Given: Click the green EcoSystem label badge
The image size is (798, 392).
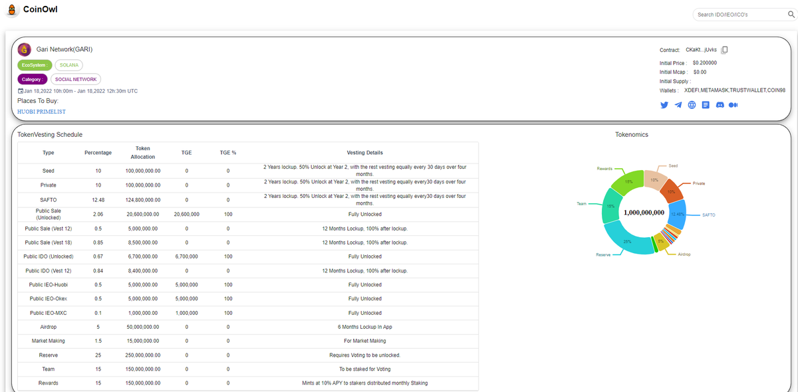Looking at the screenshot, I should click(34, 65).
